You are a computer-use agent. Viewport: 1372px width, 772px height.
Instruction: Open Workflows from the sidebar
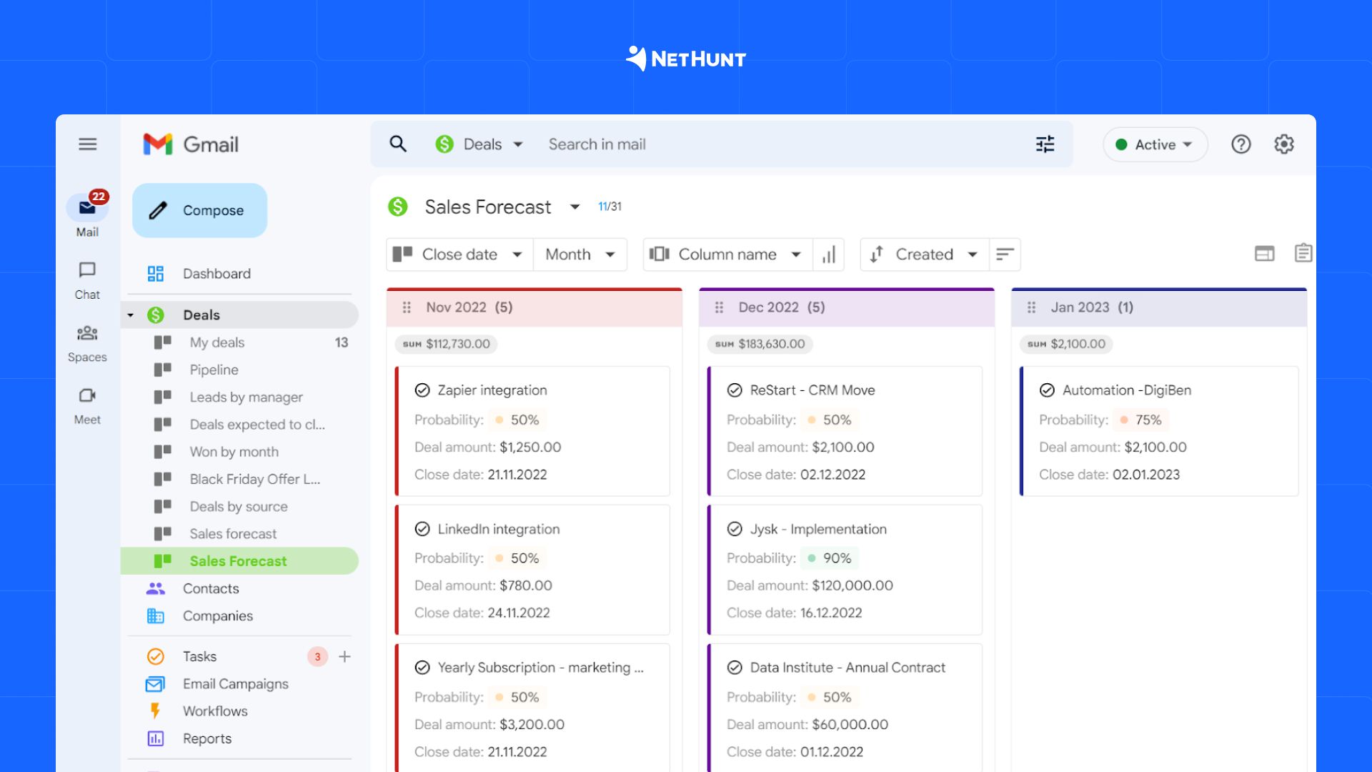214,711
